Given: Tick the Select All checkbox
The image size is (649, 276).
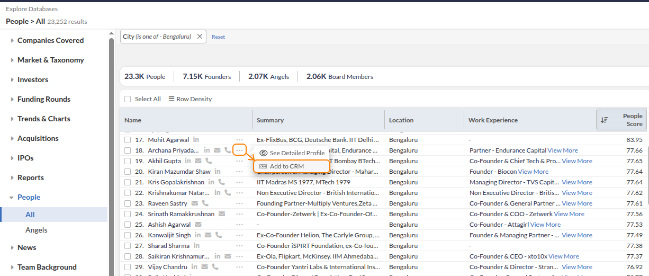Looking at the screenshot, I should [x=128, y=99].
